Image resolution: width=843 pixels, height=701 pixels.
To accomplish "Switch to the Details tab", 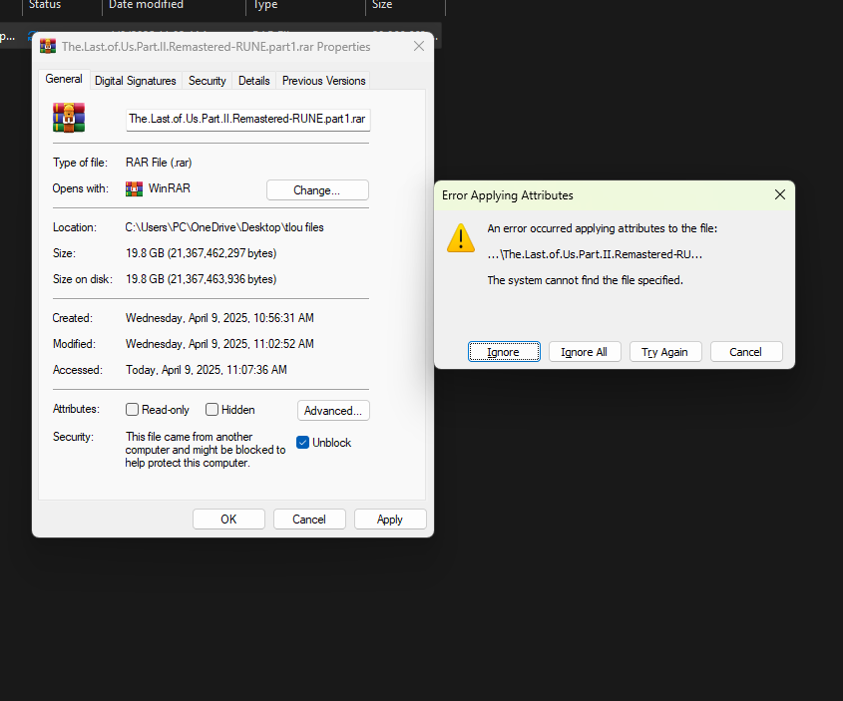I will pyautogui.click(x=253, y=81).
